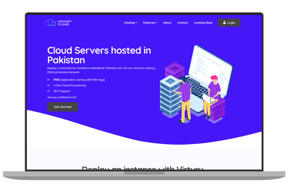Click the Login button
The height and width of the screenshot is (192, 288).
click(x=229, y=23)
